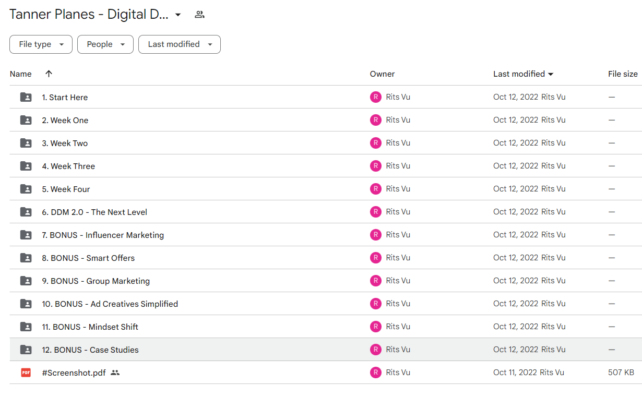Click the up arrow sort icon beside Name

tap(49, 74)
